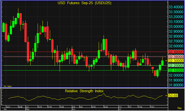Screen dimensions: 185x111
Task: Click the 'May' month label on time axis
Action: [x=28, y=109]
